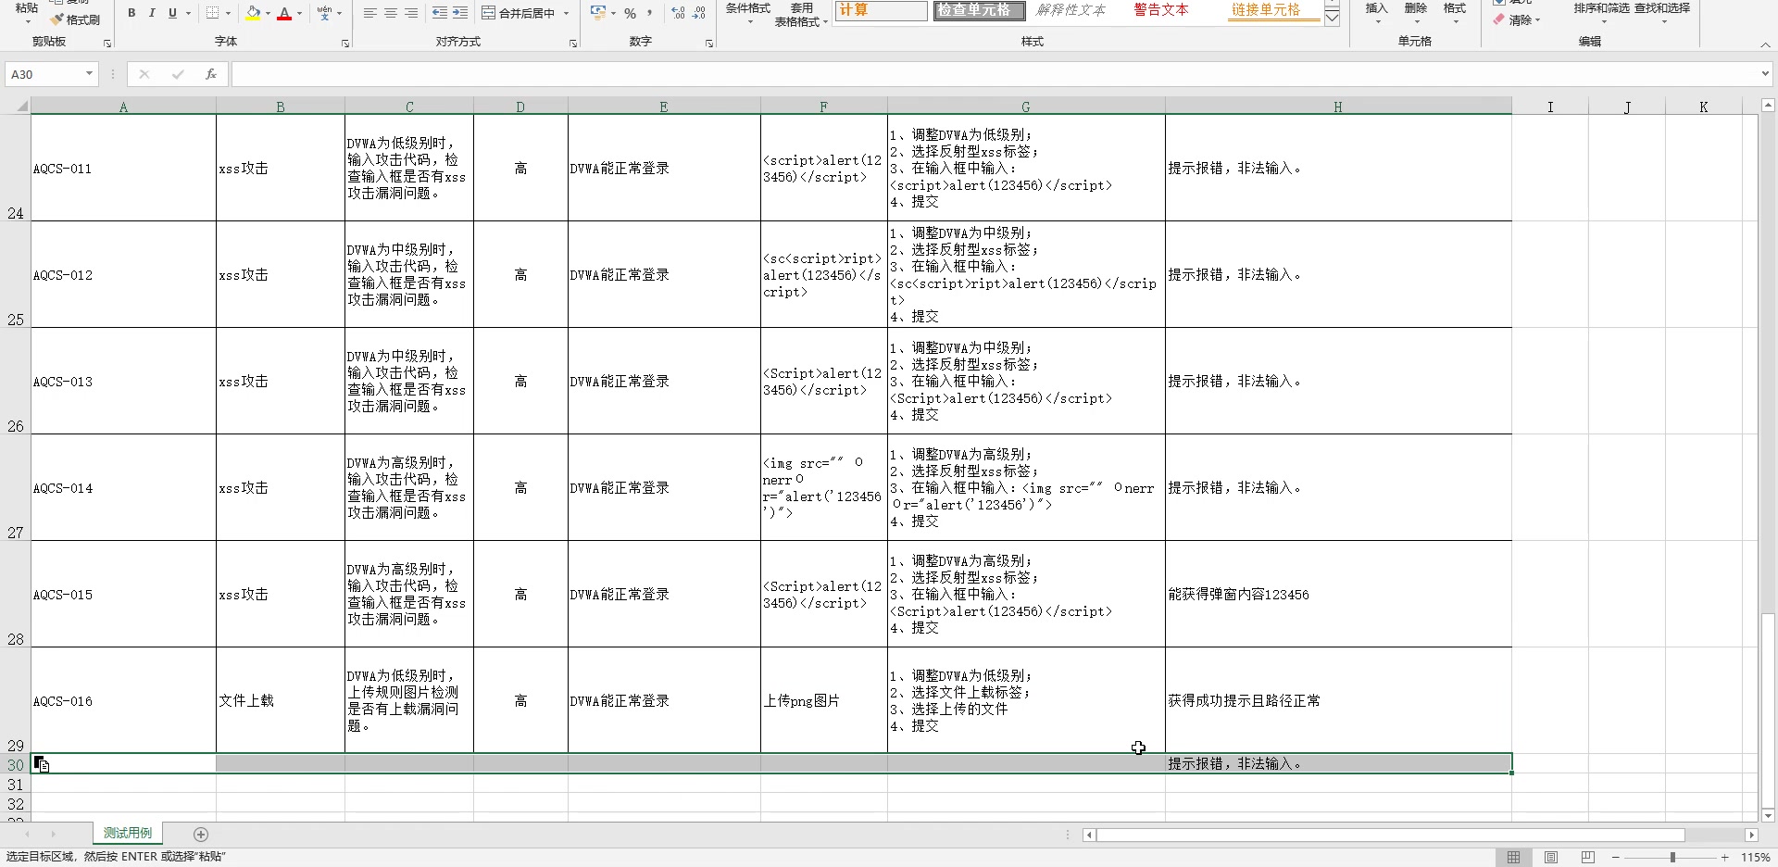Open Sort and Filter (排序和筛选)
Viewport: 1778px width, 867px height.
(1602, 13)
